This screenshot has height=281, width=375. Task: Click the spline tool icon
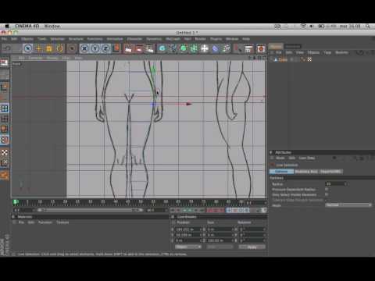click(x=173, y=48)
